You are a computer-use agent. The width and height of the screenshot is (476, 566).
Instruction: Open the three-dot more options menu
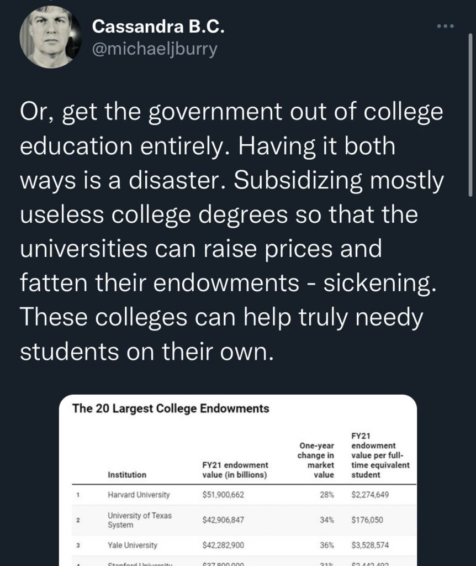445,26
